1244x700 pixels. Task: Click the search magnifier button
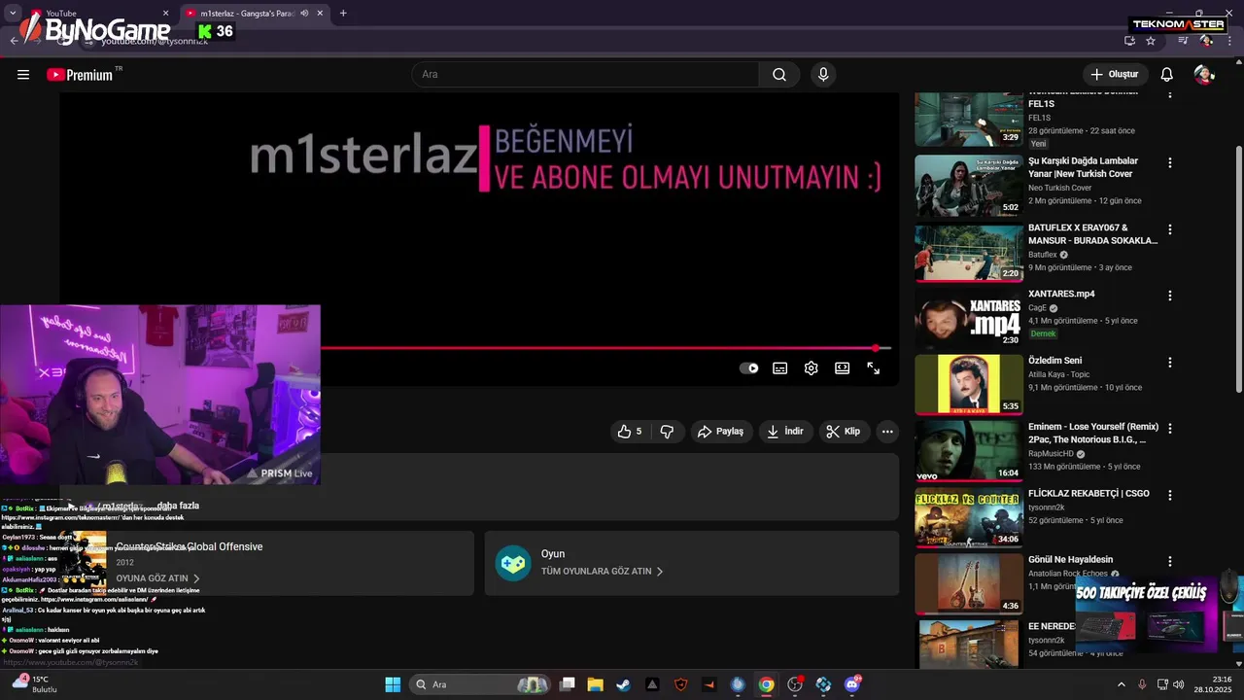click(x=779, y=75)
